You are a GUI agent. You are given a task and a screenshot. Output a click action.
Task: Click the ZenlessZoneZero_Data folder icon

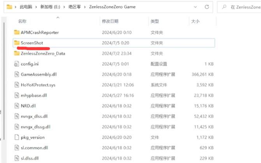pyautogui.click(x=17, y=53)
